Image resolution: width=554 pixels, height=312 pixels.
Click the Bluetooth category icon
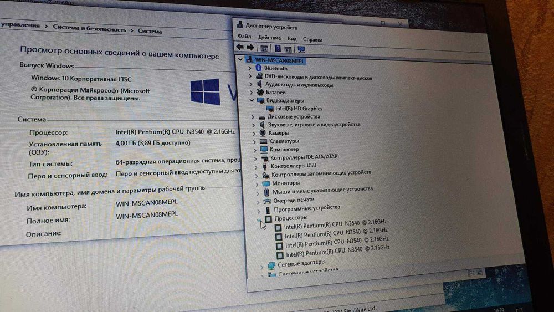258,68
